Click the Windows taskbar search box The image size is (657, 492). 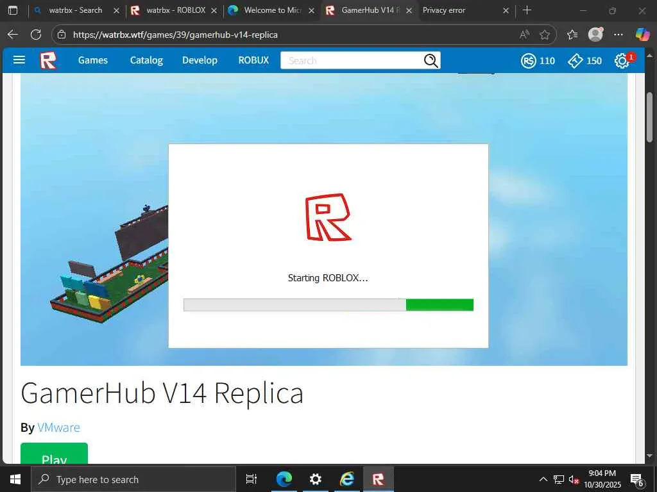tap(133, 479)
